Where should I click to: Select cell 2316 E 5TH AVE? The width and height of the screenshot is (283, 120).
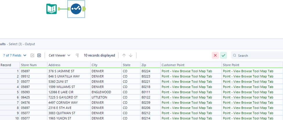click(69, 108)
